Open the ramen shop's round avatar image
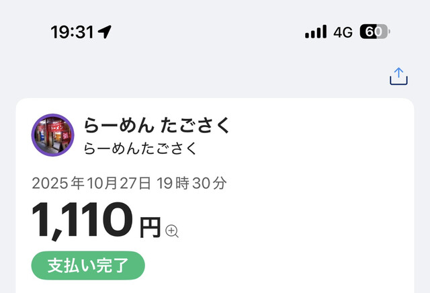The width and height of the screenshot is (430, 293). [x=52, y=134]
